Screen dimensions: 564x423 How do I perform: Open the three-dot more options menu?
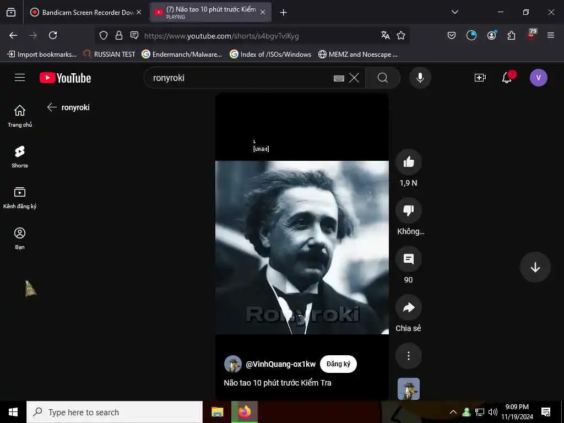point(408,356)
